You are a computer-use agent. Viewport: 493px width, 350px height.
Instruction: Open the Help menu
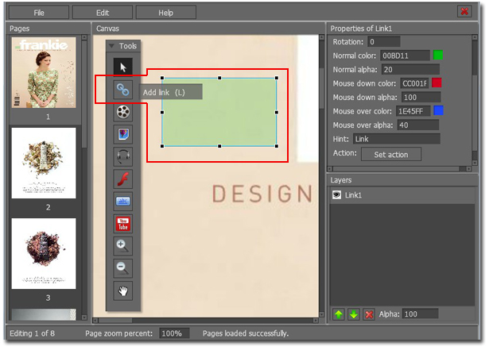165,13
